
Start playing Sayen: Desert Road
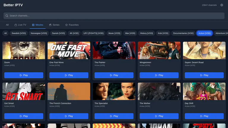tap(204, 75)
